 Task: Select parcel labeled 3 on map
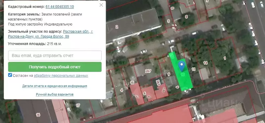coord(168,21)
